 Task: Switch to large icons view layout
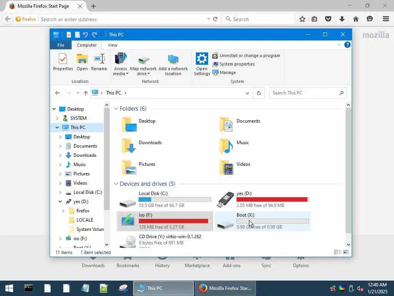(346, 252)
